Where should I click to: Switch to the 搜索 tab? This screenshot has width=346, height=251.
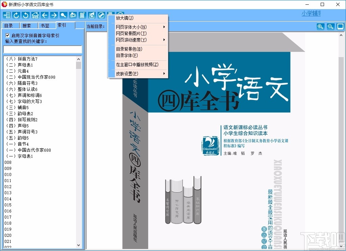(29, 26)
